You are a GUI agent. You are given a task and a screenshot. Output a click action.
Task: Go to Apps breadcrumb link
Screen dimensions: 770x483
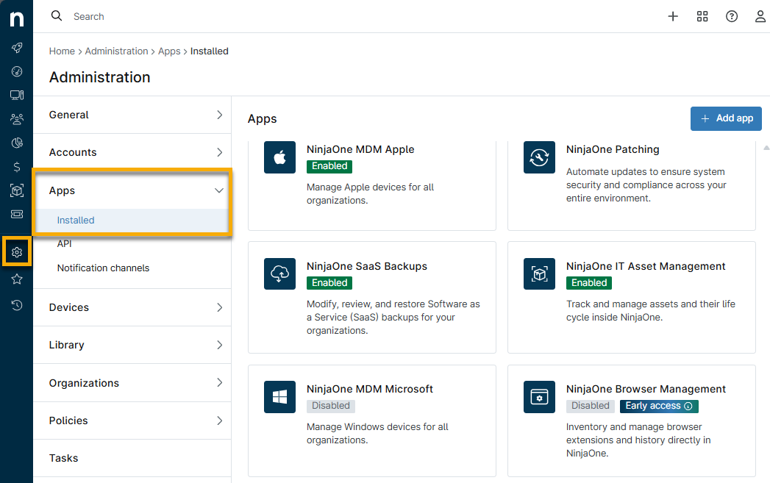pos(169,51)
